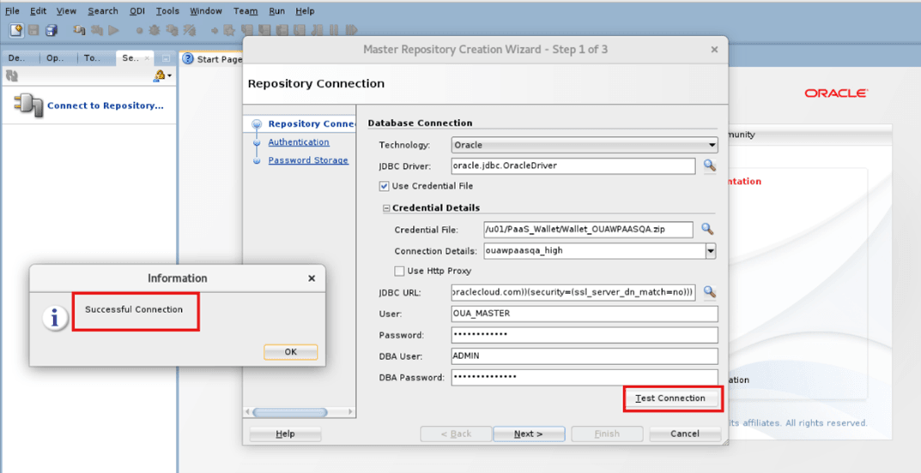The image size is (921, 473).
Task: Click into the JDBC URL field
Action: click(573, 292)
